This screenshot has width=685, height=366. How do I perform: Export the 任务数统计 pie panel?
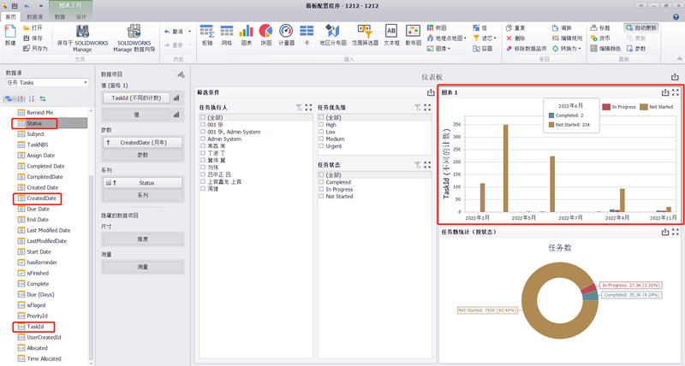pos(665,232)
